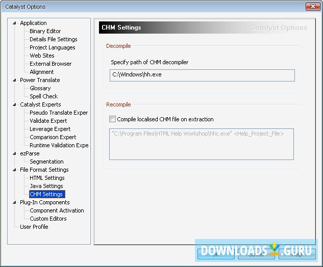This screenshot has height=267, width=323.
Task: Open Component Activation settings
Action: [x=57, y=210]
